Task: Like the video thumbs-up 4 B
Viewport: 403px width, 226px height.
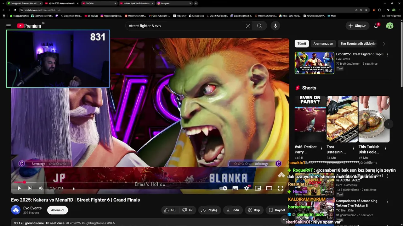Action: pos(170,210)
